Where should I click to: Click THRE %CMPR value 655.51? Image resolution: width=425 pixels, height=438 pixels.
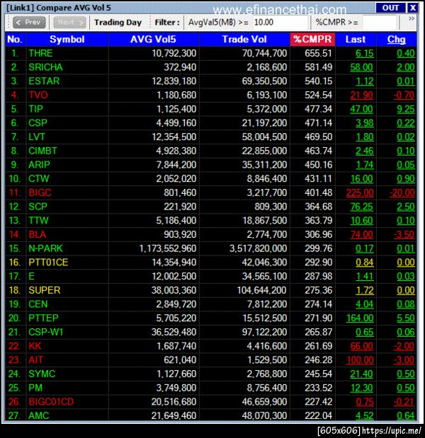[318, 53]
